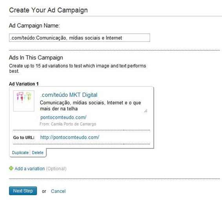
Task: Click the 'Go to URL:' label
Action: click(24, 137)
